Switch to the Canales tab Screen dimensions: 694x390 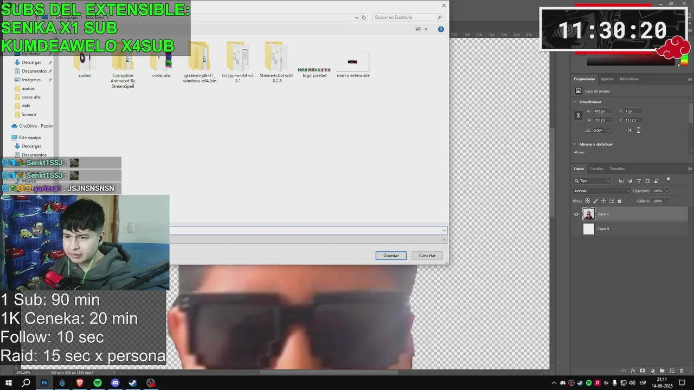[596, 168]
